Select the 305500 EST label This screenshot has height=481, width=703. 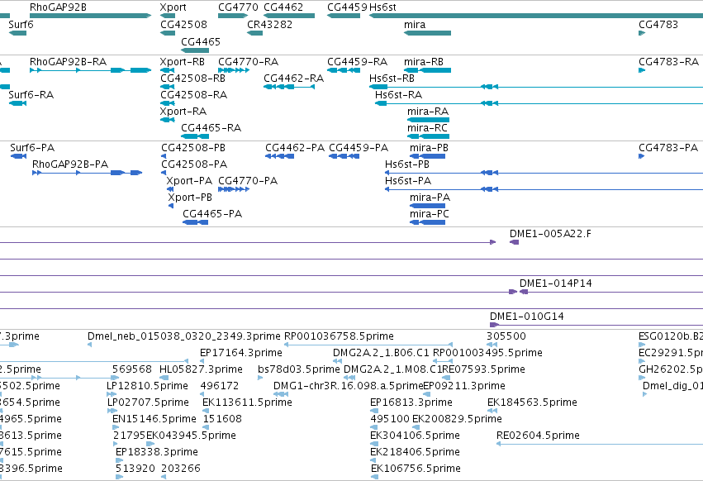(506, 336)
